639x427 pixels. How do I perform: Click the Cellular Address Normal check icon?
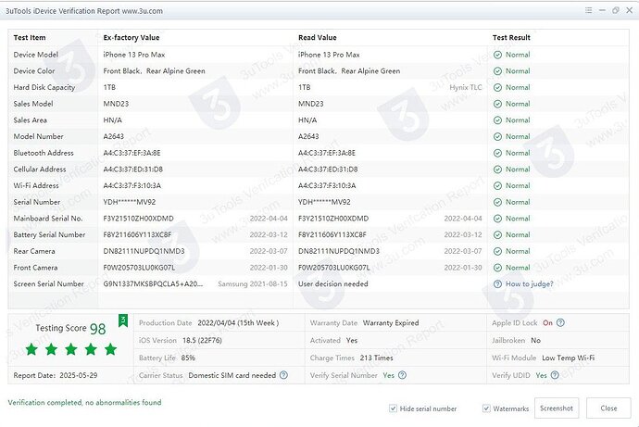(497, 170)
